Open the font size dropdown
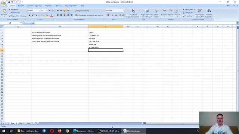The width and height of the screenshot is (239, 134). coord(47,11)
